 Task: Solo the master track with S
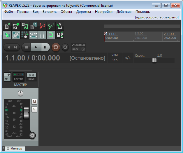(x=34, y=109)
